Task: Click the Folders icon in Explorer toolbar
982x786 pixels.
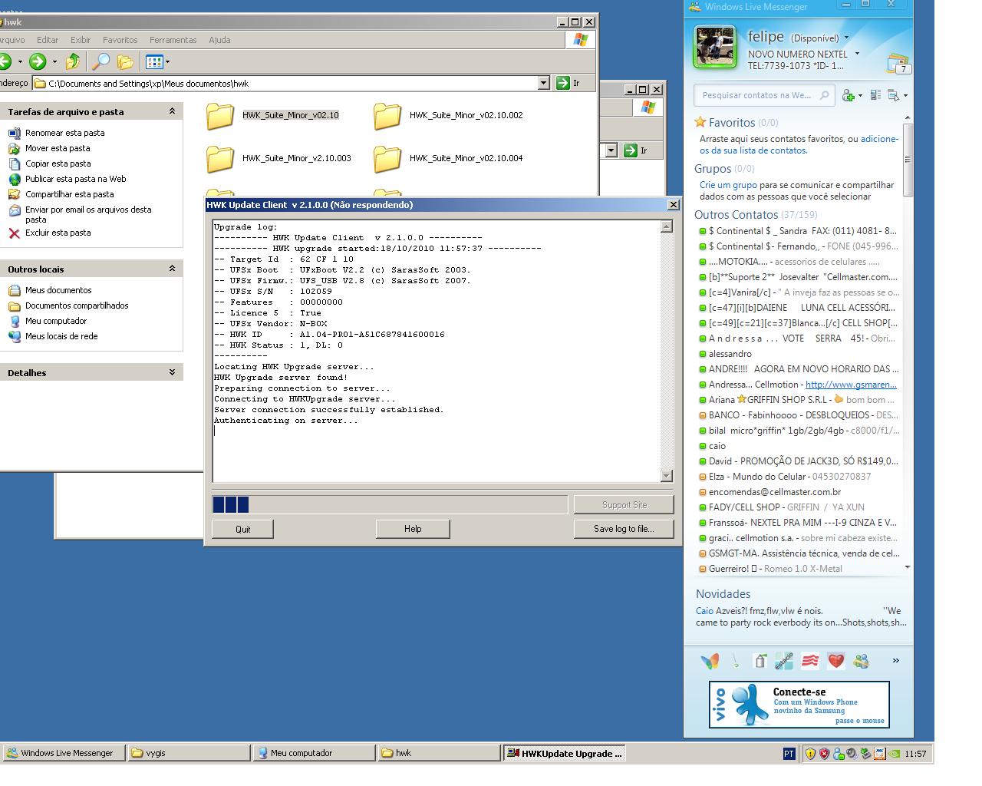Action: point(125,61)
